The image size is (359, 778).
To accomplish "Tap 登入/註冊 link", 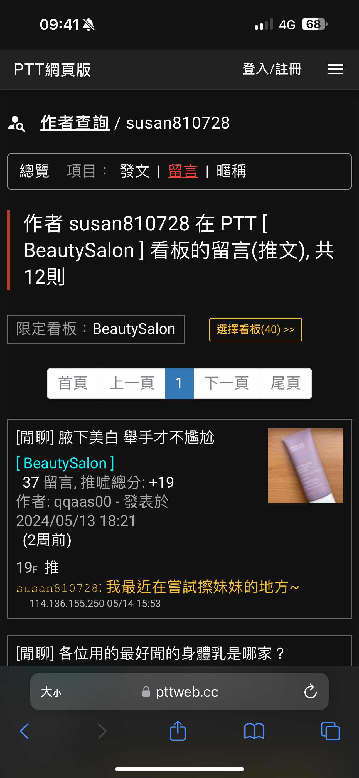I will (272, 69).
